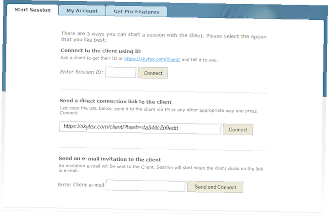Click Connect next to Session ID field
The height and width of the screenshot is (217, 328).
(153, 73)
